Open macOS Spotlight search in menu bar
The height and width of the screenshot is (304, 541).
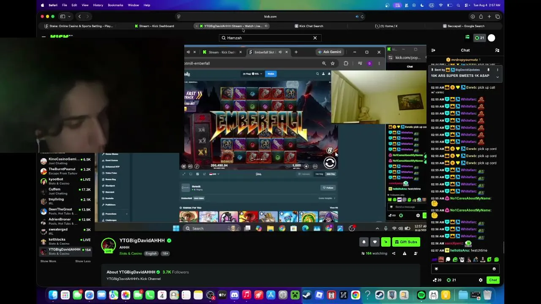pos(458,5)
